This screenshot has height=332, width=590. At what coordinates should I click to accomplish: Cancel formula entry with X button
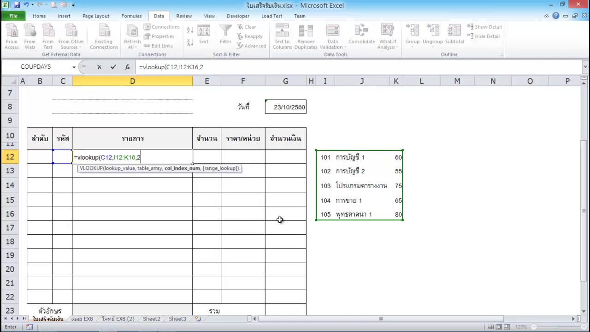click(99, 67)
